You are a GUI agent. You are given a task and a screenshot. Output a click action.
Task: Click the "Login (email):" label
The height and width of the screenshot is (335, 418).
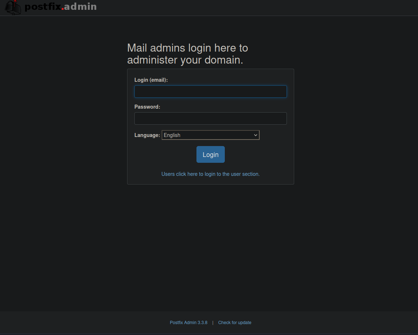[151, 80]
